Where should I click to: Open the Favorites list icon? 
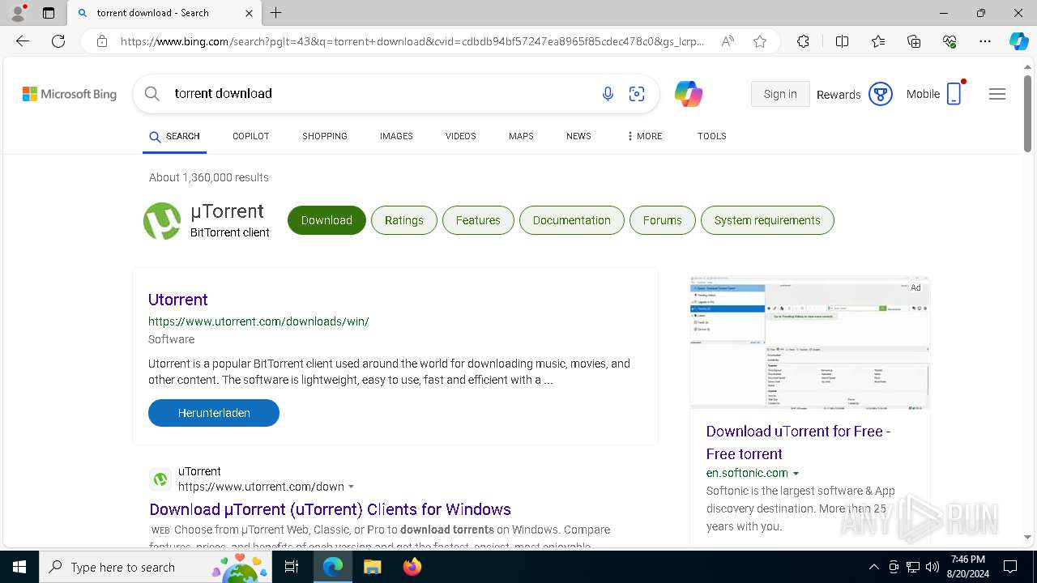pos(878,41)
